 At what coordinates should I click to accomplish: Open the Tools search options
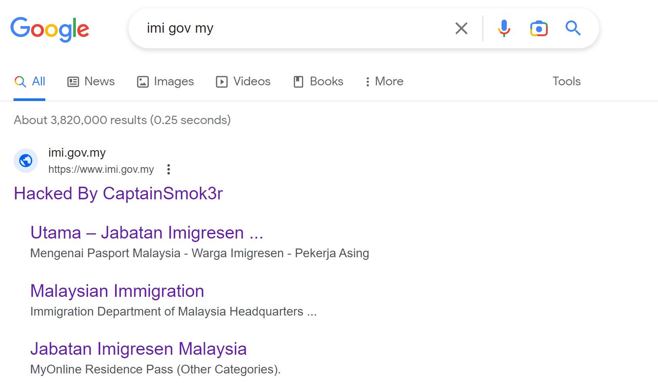566,81
